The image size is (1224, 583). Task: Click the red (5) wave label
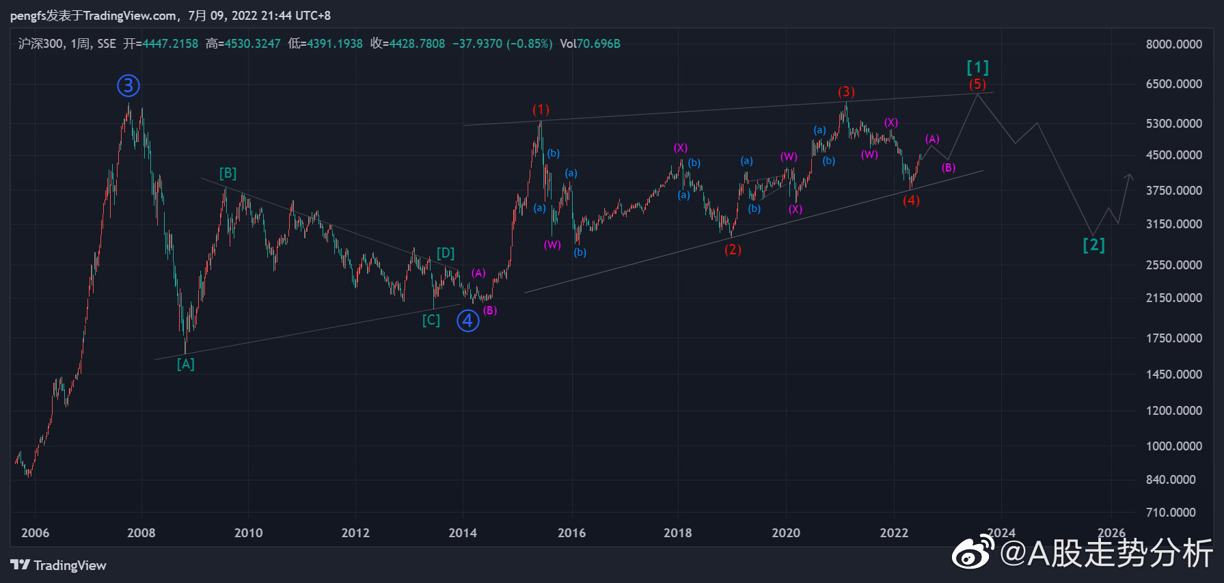(x=978, y=84)
